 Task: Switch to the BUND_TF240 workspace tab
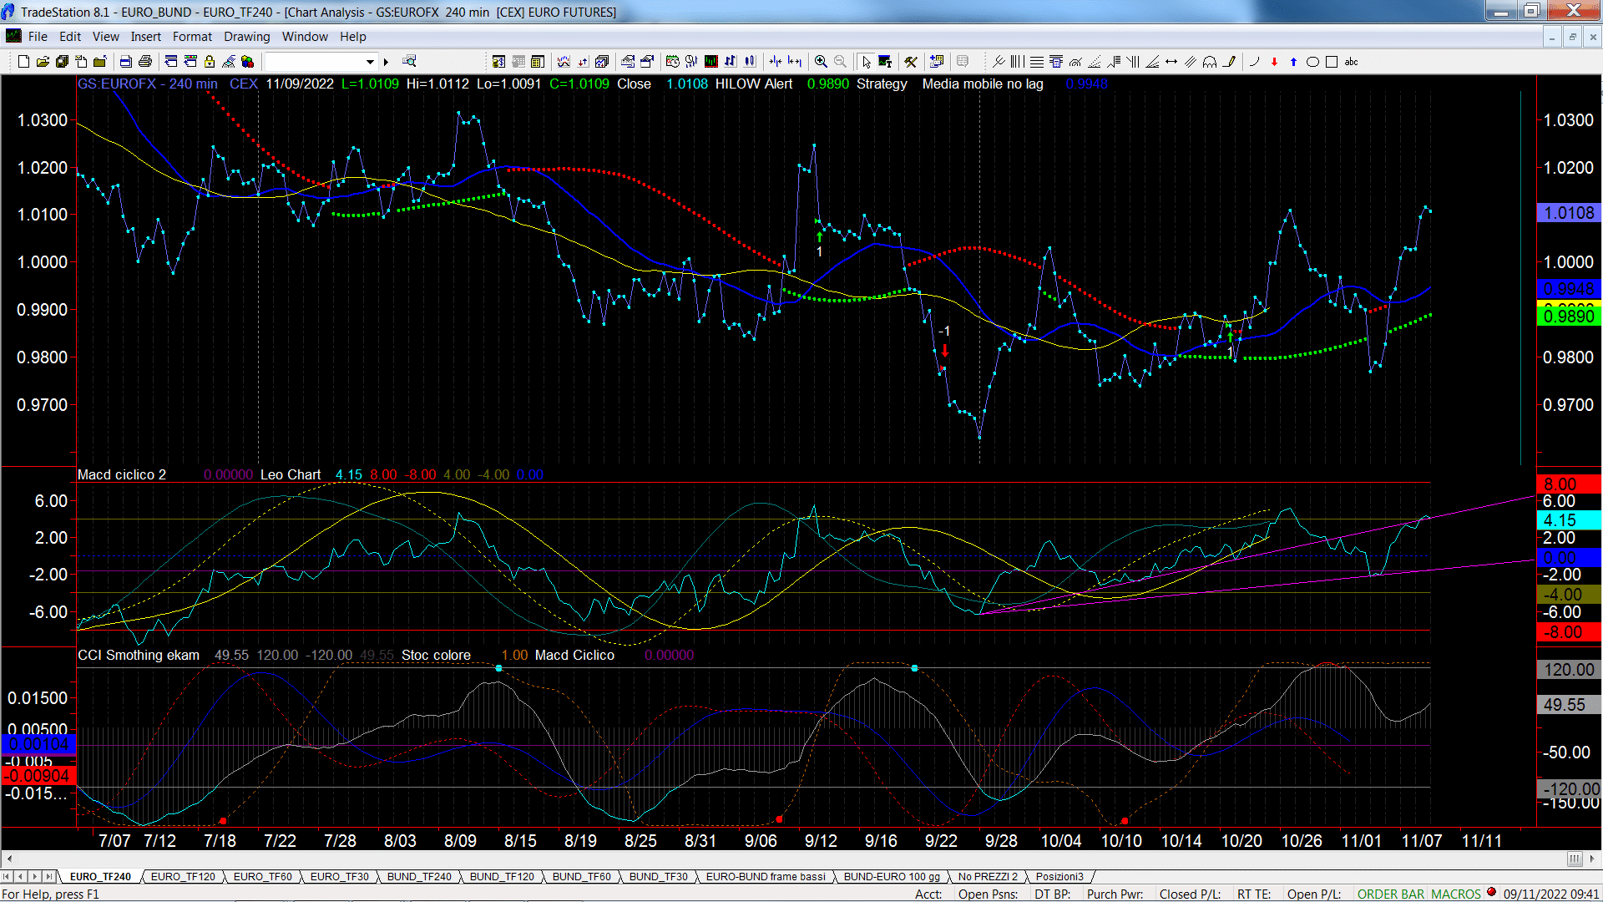(x=419, y=876)
